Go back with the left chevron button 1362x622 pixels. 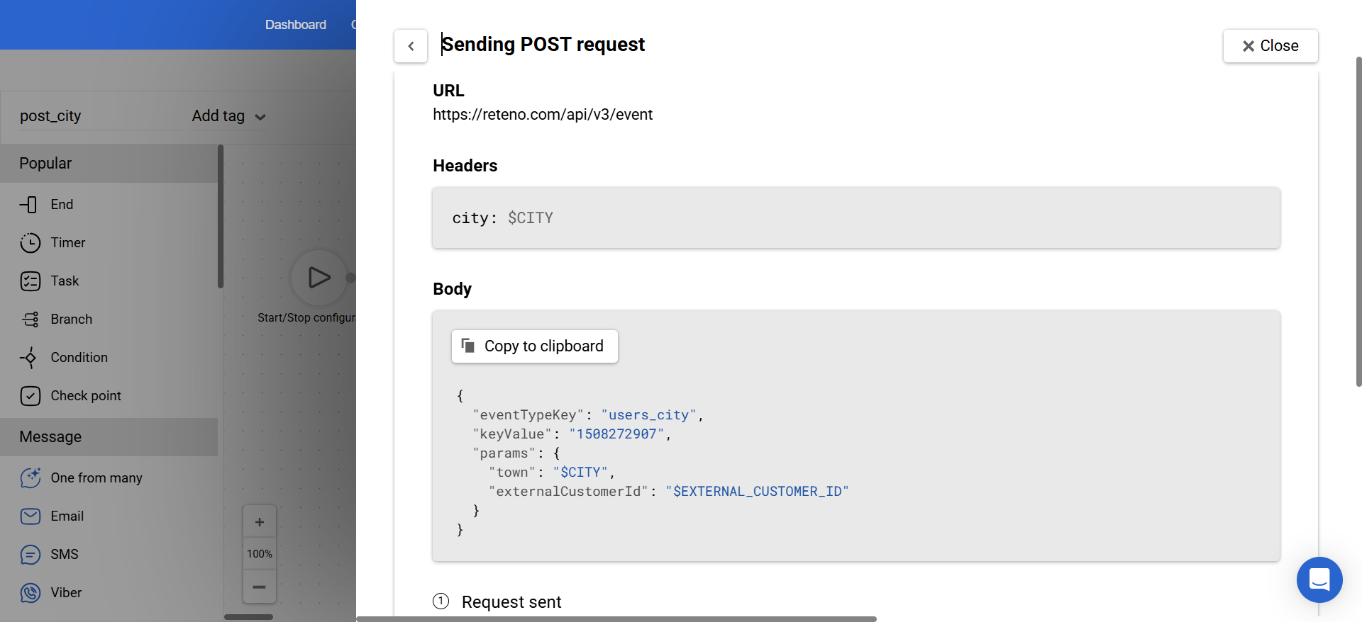tap(411, 46)
